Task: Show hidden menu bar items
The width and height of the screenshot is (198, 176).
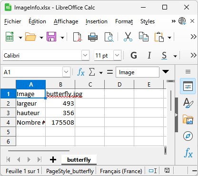Action: coord(174,21)
